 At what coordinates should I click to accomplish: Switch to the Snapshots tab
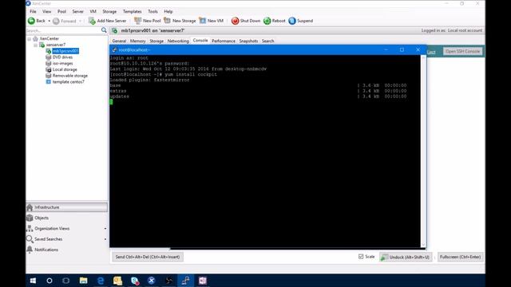(248, 41)
